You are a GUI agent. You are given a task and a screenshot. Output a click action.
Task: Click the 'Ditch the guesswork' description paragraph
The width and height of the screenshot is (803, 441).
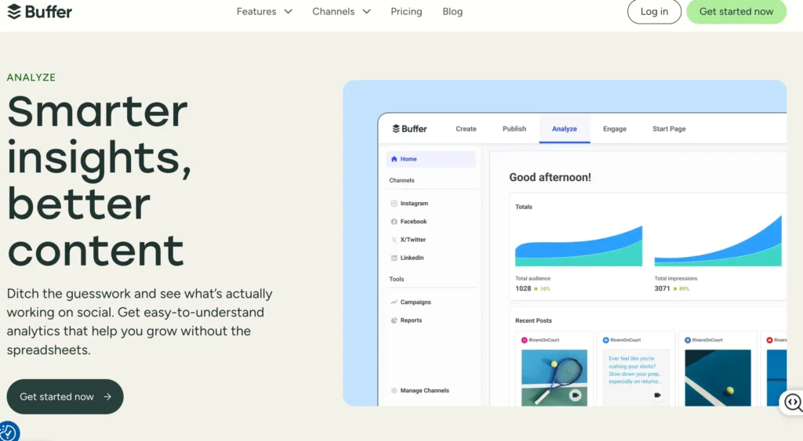pyautogui.click(x=140, y=322)
